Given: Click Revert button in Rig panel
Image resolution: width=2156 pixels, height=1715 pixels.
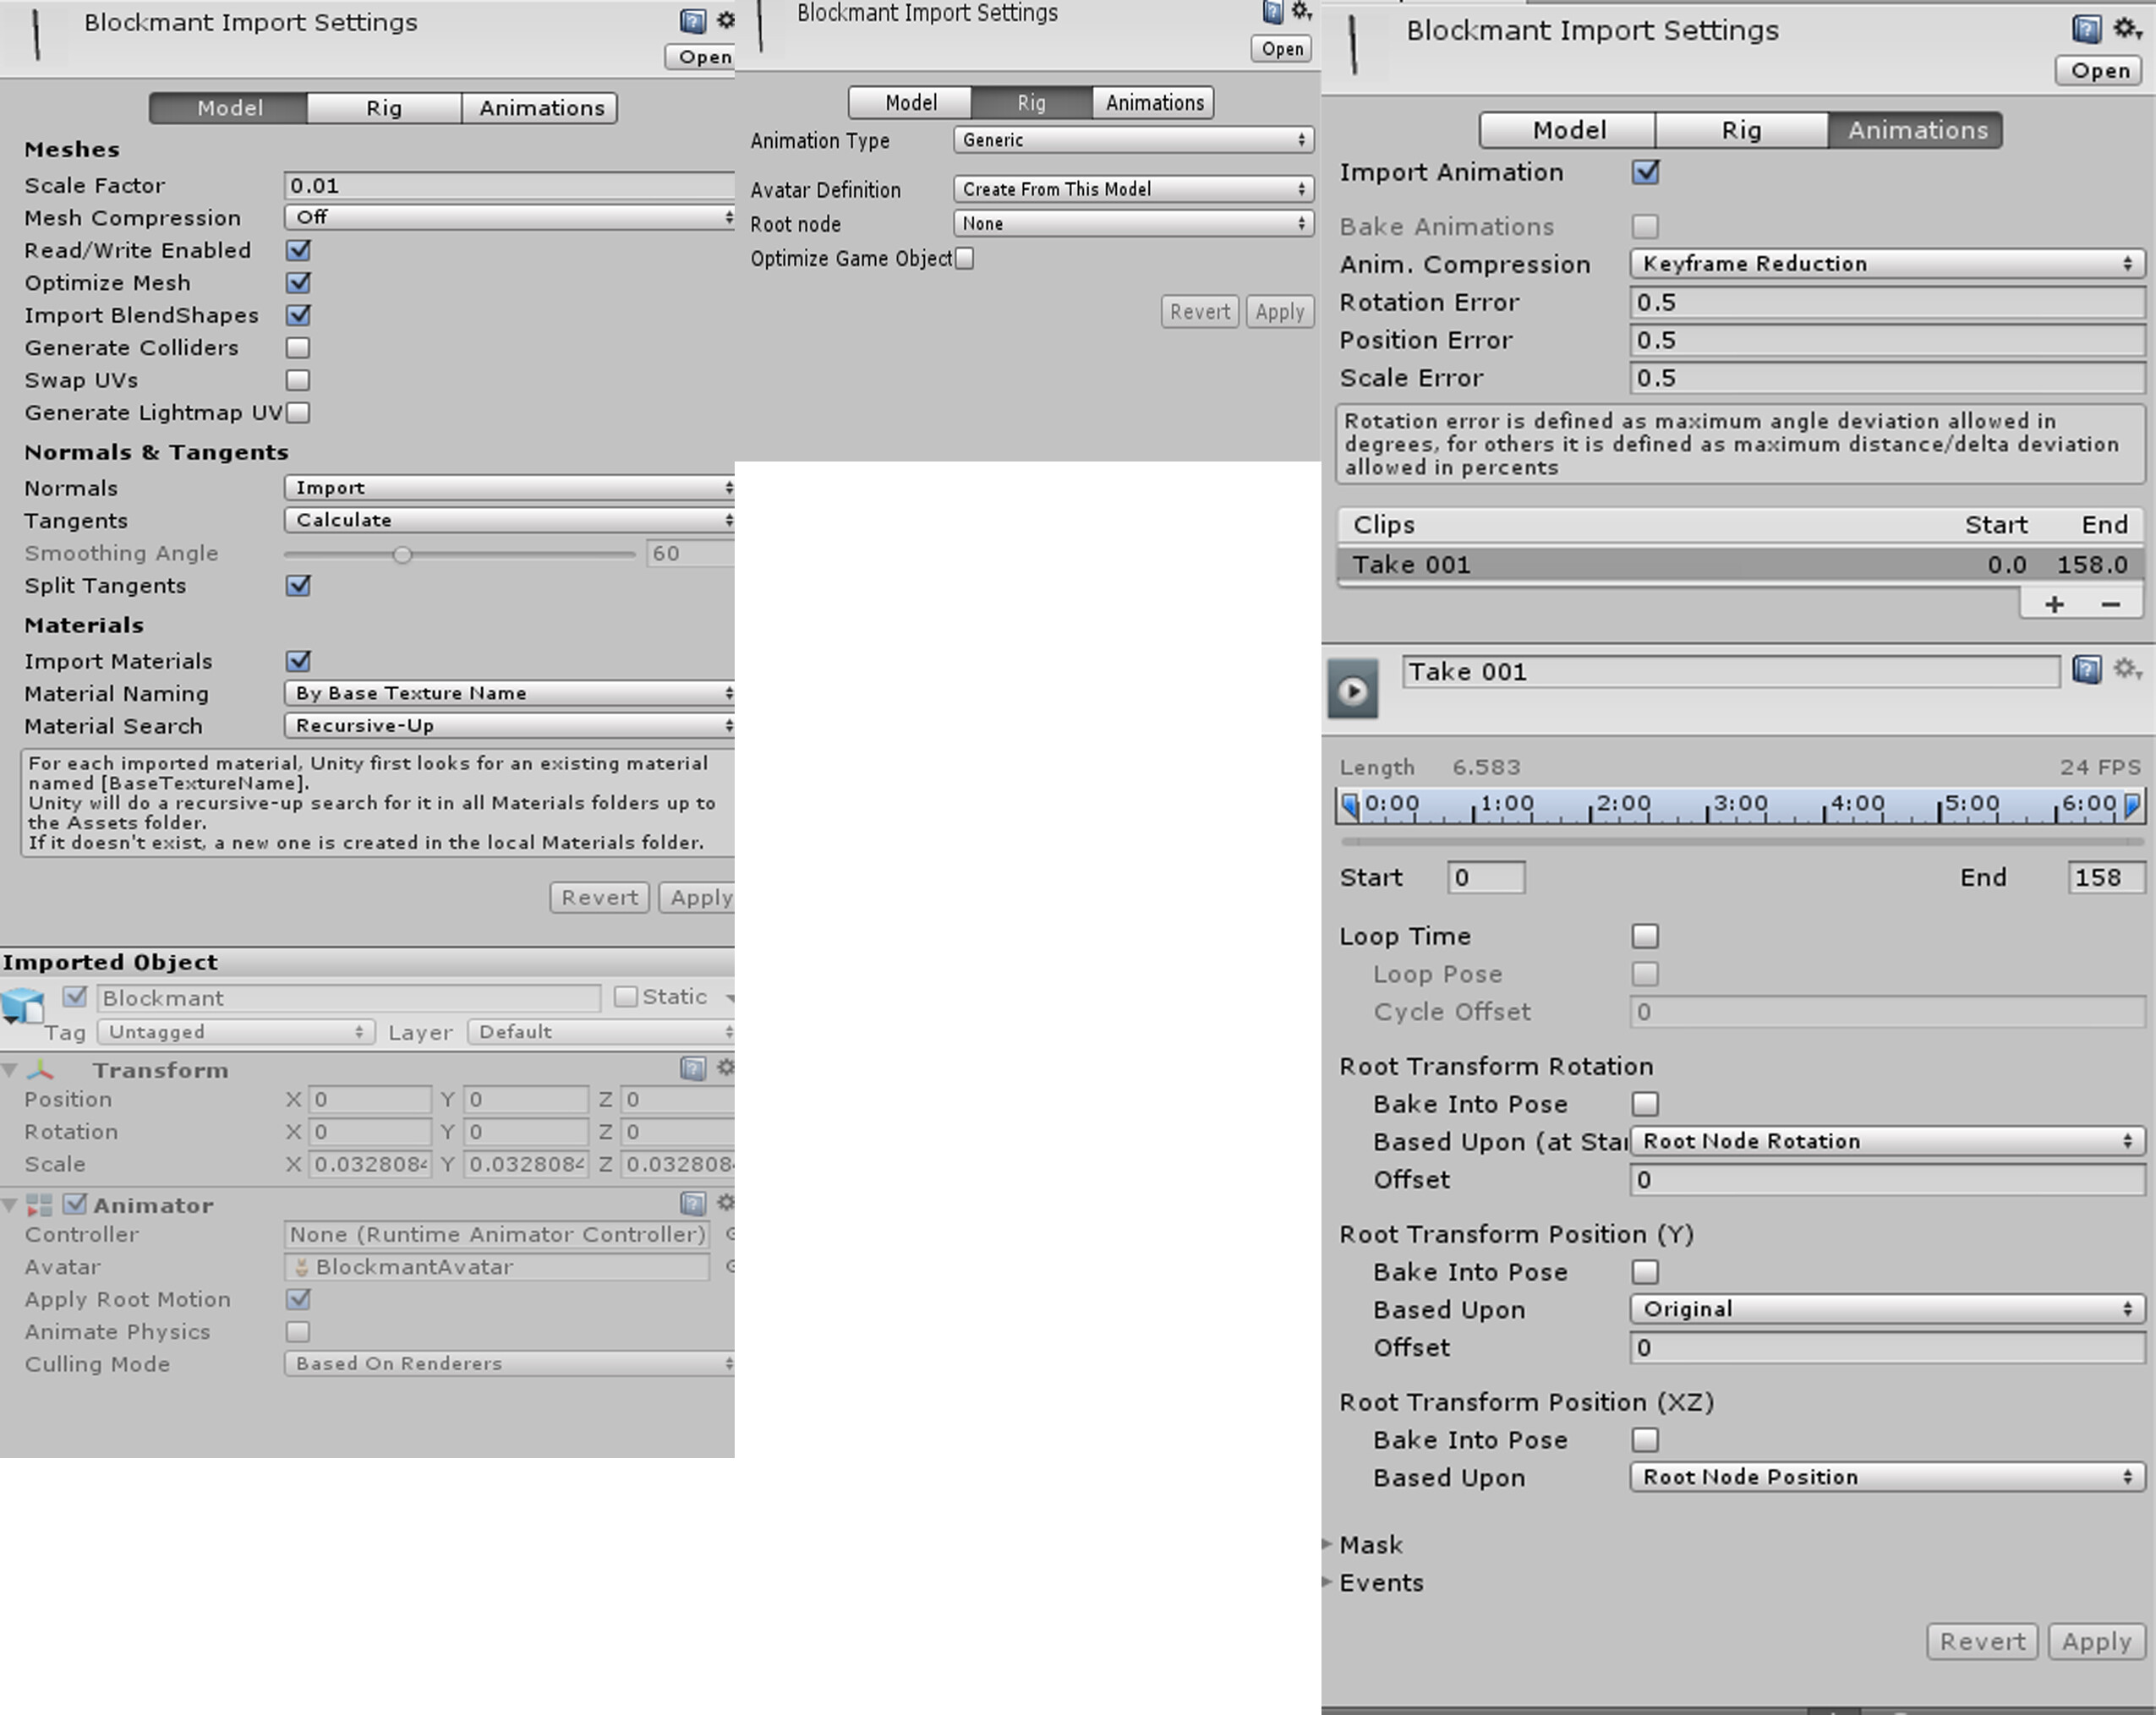Looking at the screenshot, I should click(x=1199, y=312).
